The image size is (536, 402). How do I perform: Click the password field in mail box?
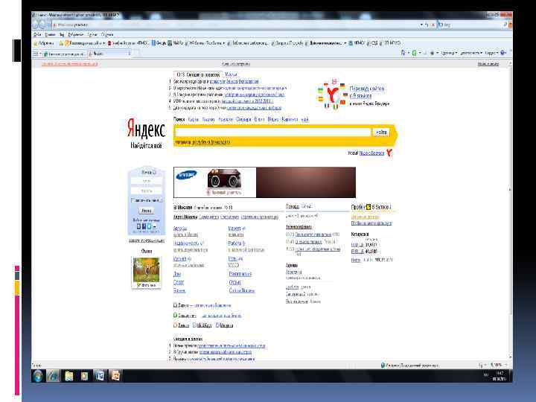click(x=147, y=191)
